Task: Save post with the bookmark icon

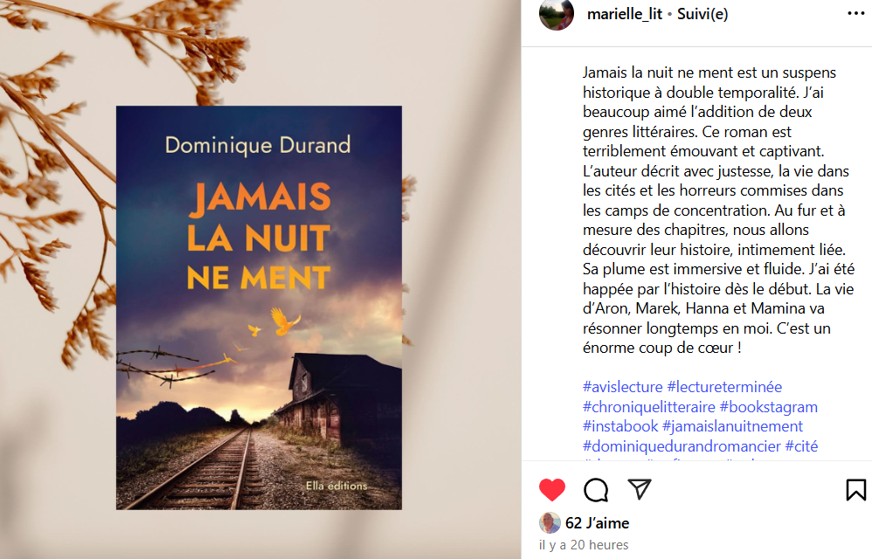Action: point(856,489)
